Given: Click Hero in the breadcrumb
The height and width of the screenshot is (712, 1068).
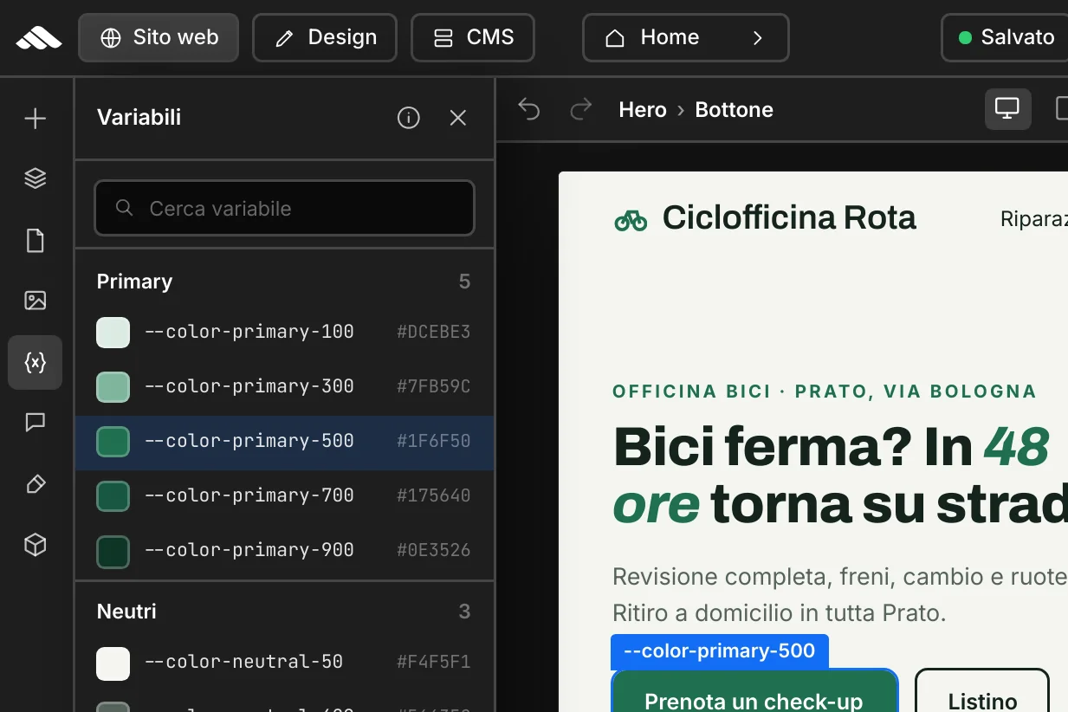Looking at the screenshot, I should pos(643,110).
